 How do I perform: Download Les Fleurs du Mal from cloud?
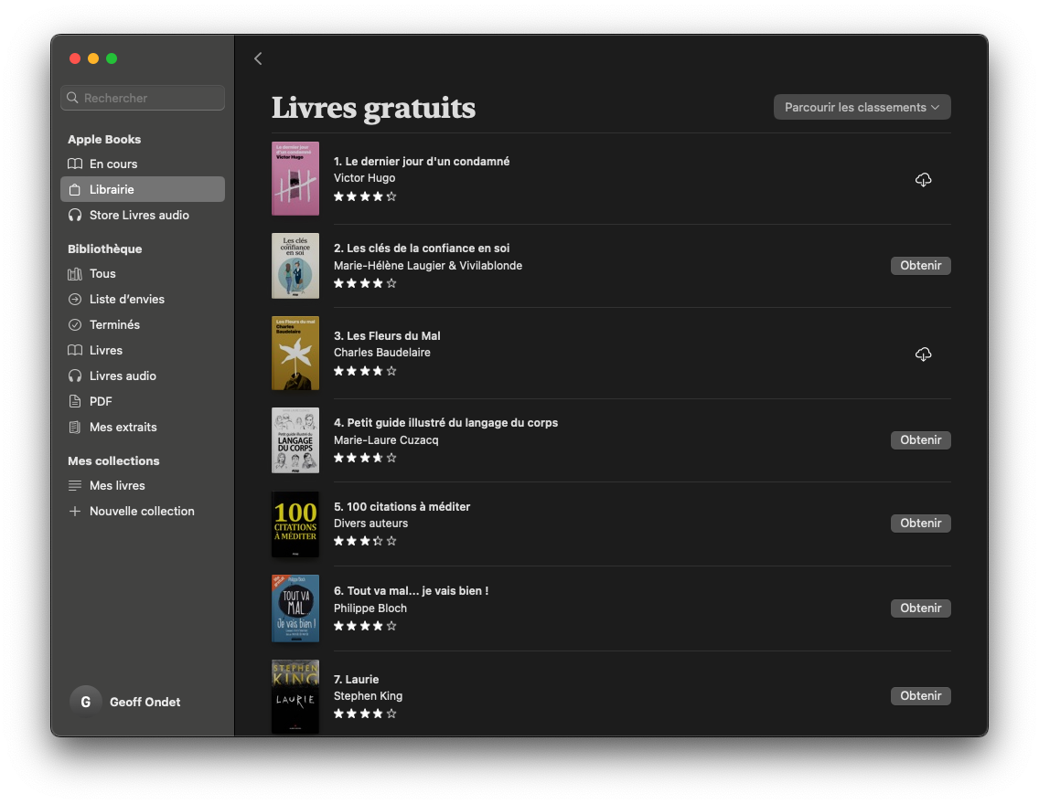923,354
